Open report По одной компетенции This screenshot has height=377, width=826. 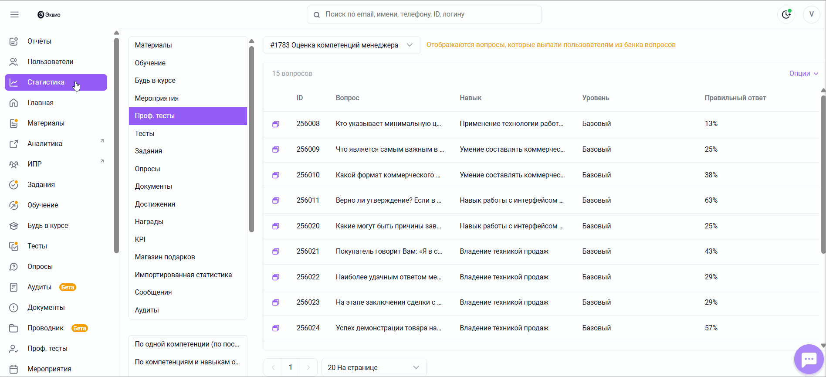coord(187,344)
